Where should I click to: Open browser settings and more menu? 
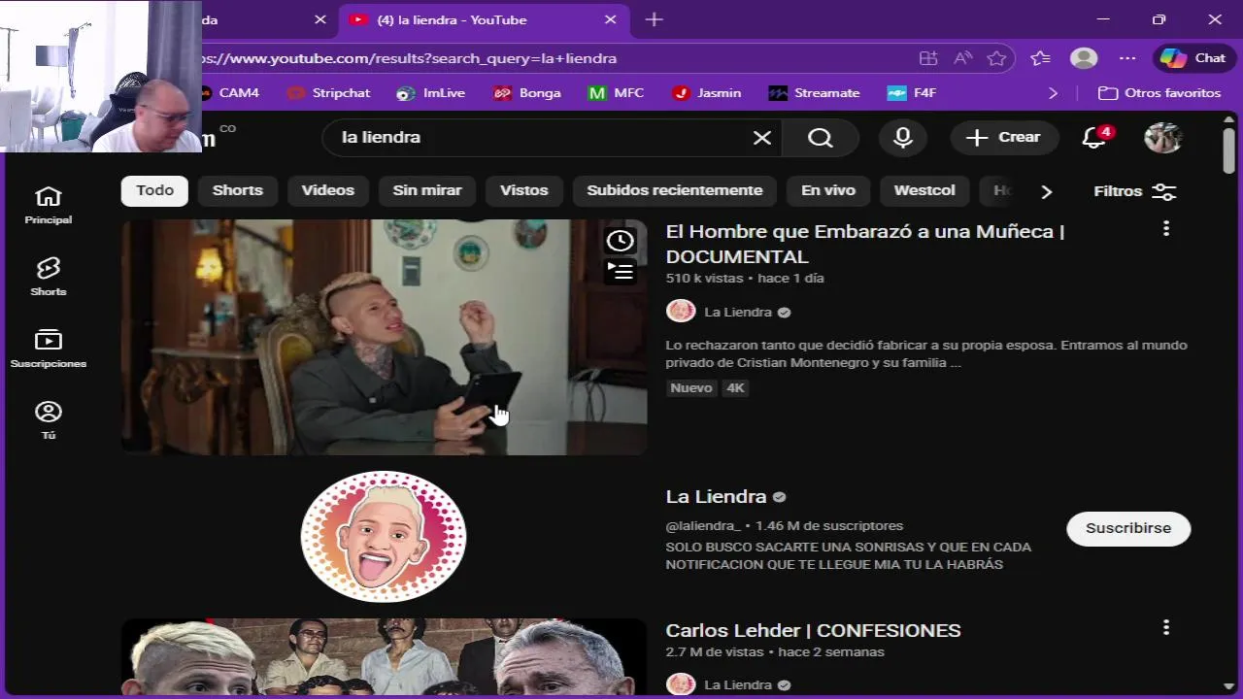tap(1127, 58)
